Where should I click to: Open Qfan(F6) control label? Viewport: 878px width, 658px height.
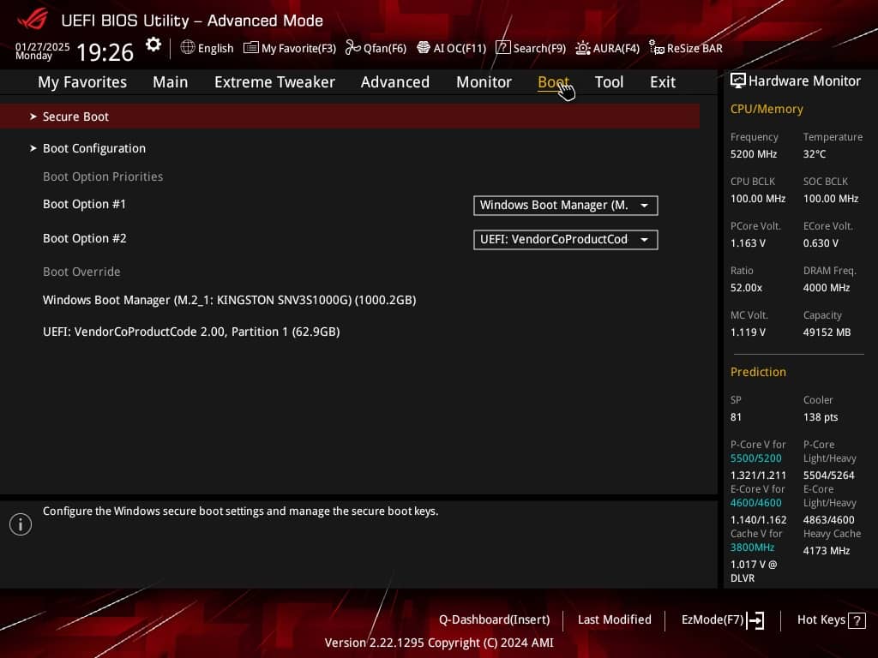click(385, 48)
